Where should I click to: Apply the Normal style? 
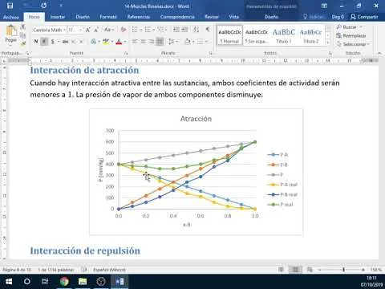(x=229, y=35)
